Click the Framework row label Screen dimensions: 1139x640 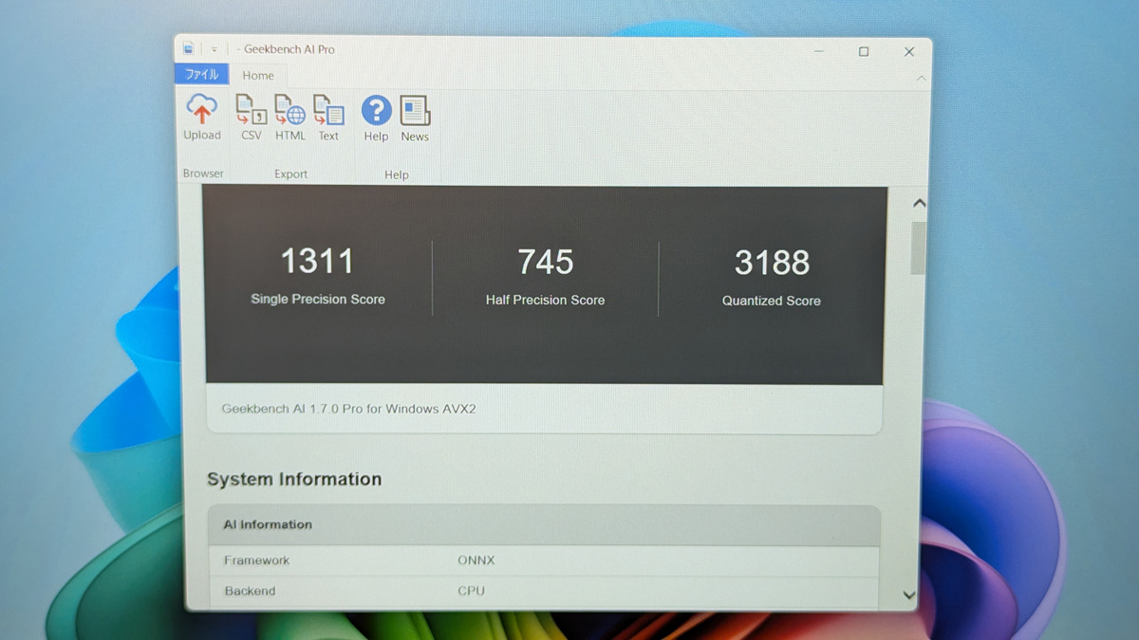point(256,560)
